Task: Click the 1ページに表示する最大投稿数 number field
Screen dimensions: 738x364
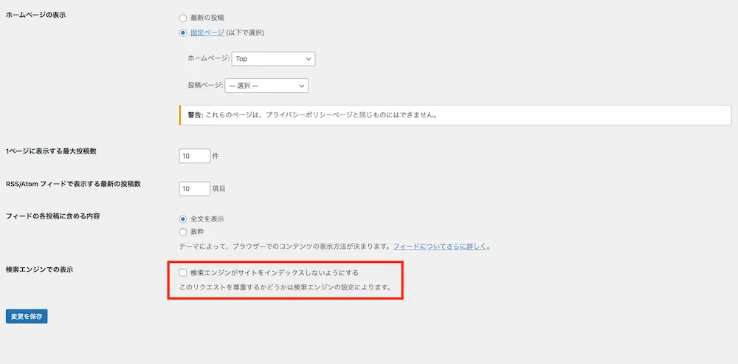Action: (194, 156)
